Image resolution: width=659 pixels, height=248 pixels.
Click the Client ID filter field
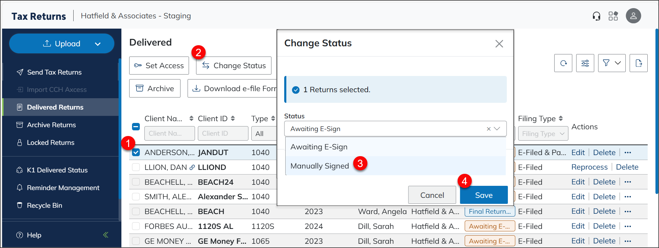pyautogui.click(x=223, y=134)
